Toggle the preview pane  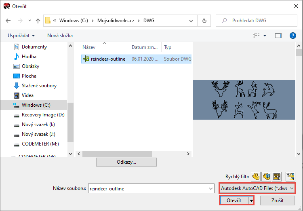point(278,36)
